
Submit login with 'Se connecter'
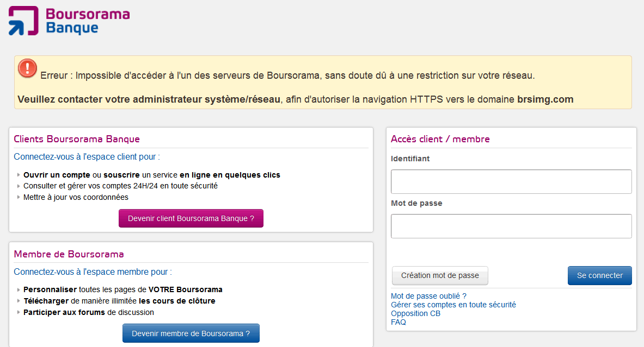click(599, 275)
